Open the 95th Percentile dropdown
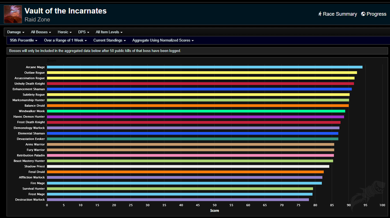The width and height of the screenshot is (390, 218). (x=24, y=40)
